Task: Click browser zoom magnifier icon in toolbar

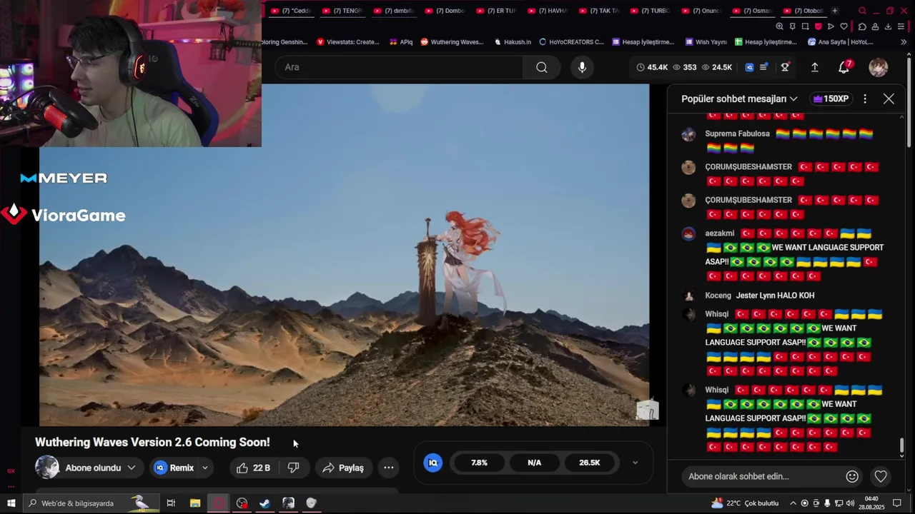Action: (x=779, y=26)
